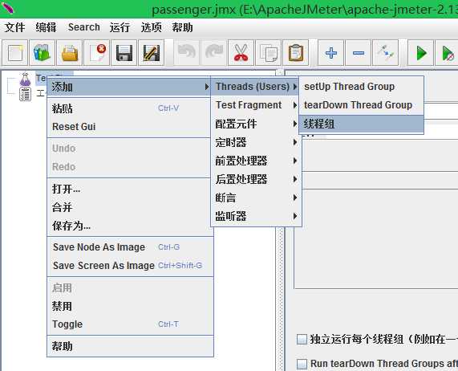Click the Collapse All minus icon

click(x=358, y=53)
